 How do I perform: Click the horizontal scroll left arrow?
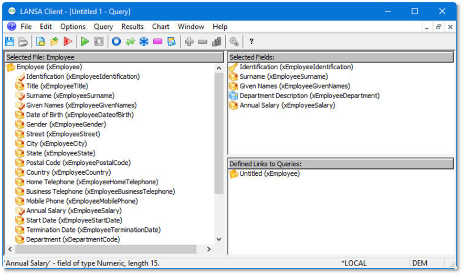(x=10, y=249)
